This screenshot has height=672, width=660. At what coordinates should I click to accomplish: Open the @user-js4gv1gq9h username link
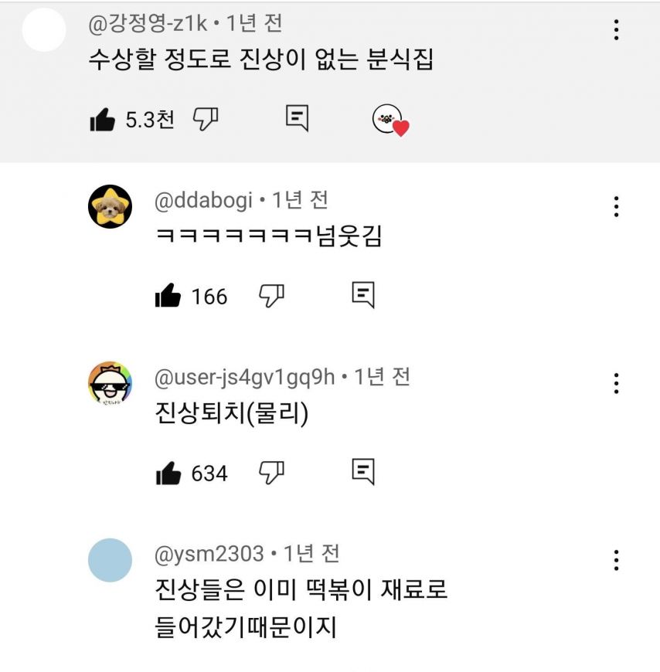pos(244,377)
